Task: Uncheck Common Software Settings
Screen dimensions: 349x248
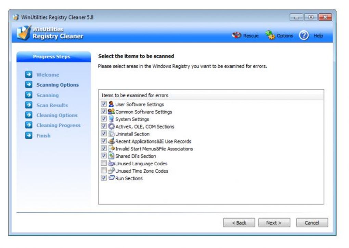Action: pyautogui.click(x=104, y=112)
